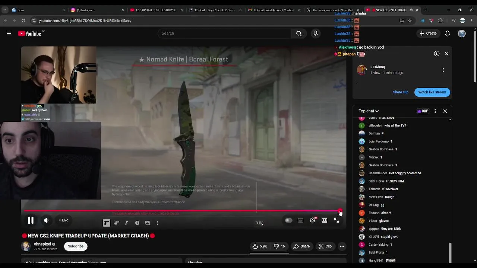Screen dimensions: 477x268
Task: Expand the Top chat mode dropdown
Action: pos(369,111)
